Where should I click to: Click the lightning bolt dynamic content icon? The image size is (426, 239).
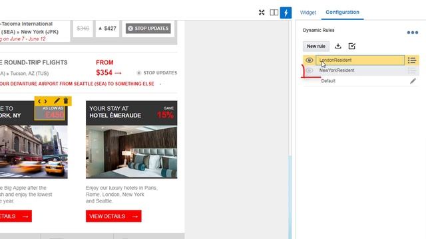click(286, 13)
